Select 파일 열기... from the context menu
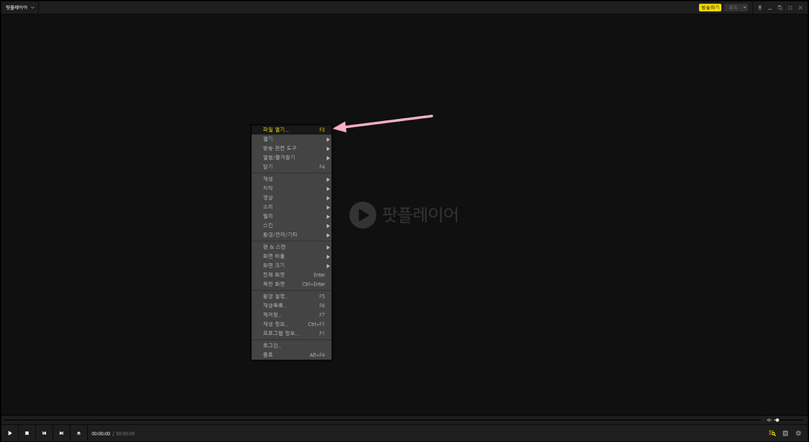 [x=291, y=130]
